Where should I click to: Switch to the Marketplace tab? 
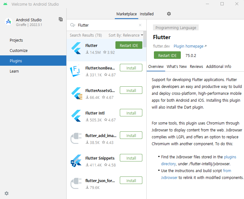[126, 14]
